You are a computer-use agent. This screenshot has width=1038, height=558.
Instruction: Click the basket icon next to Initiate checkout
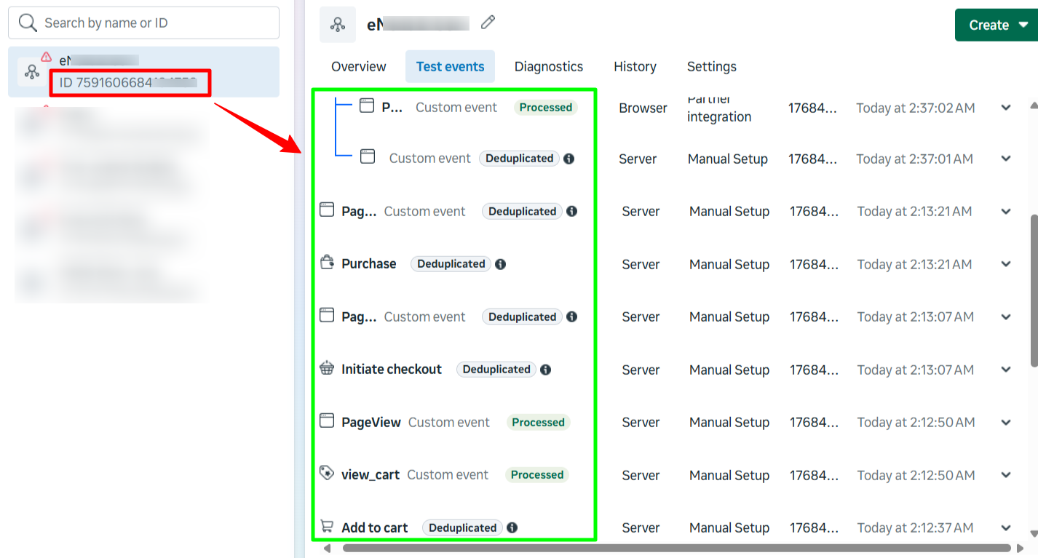327,368
